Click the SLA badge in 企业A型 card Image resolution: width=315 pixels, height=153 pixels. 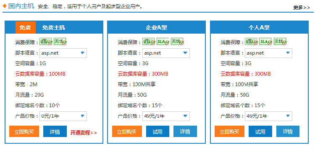pos(163,42)
